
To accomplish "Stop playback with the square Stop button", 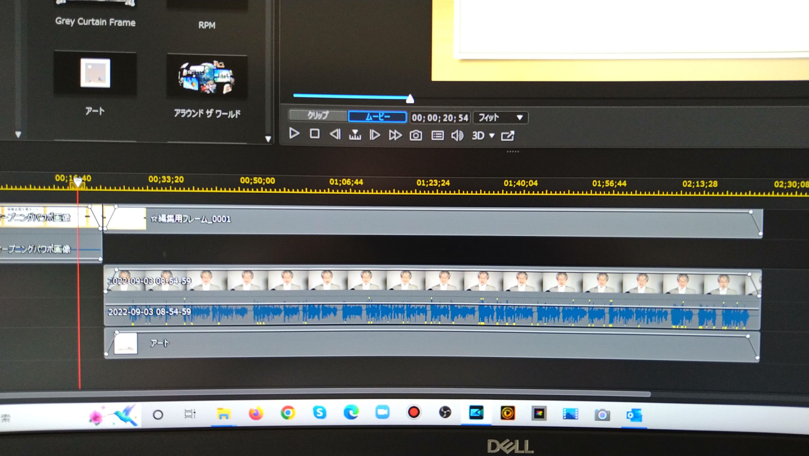I will (x=314, y=134).
